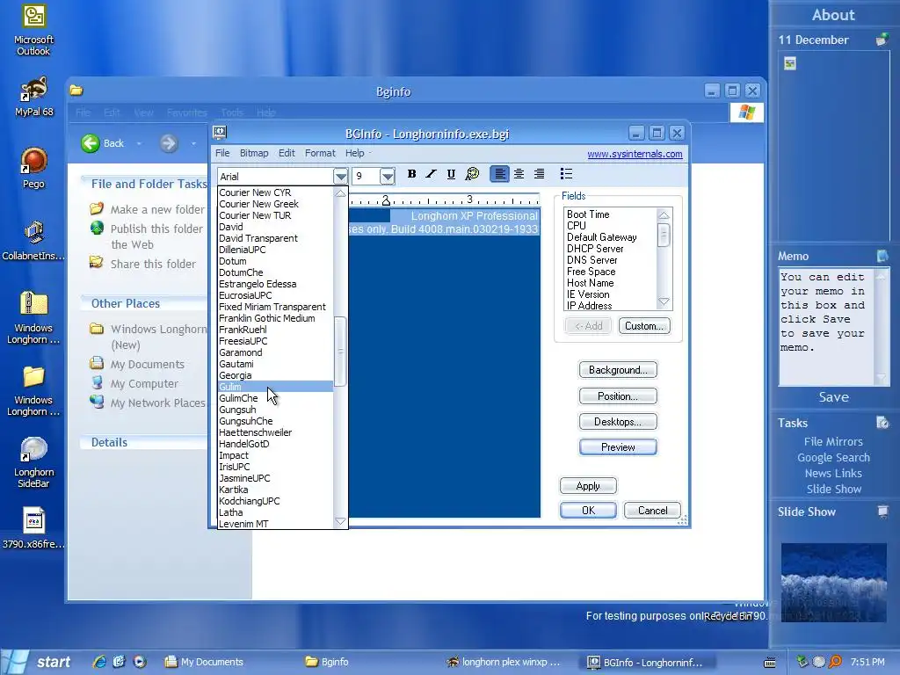Viewport: 900px width, 675px height.
Task: Pick Franklin Gothic Medium font
Action: tap(275, 318)
